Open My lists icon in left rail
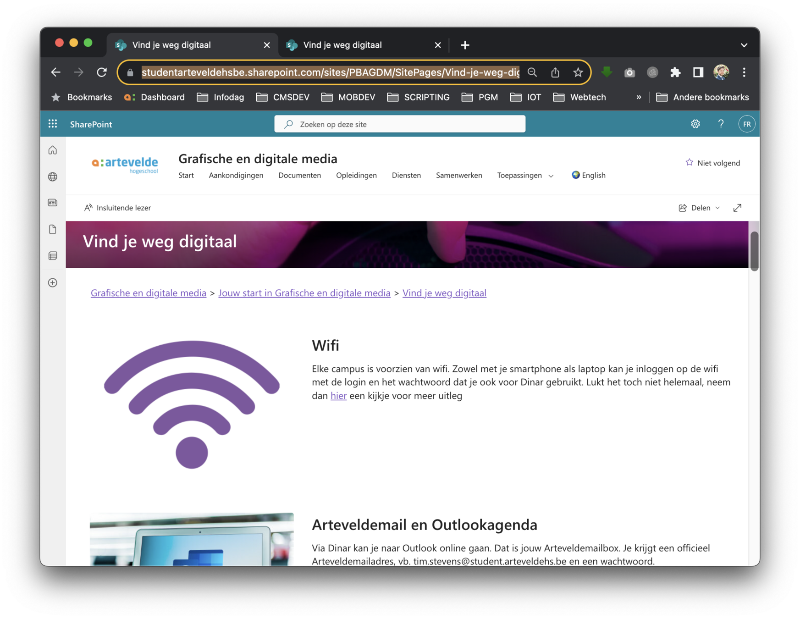800x619 pixels. (x=53, y=256)
